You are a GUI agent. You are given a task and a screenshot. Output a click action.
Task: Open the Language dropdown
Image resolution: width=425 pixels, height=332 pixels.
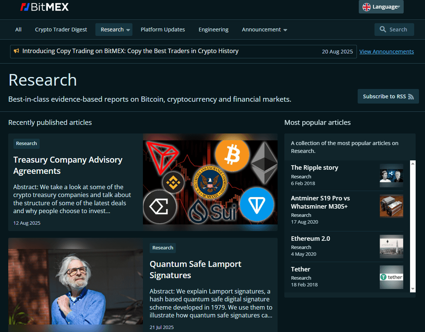point(381,7)
